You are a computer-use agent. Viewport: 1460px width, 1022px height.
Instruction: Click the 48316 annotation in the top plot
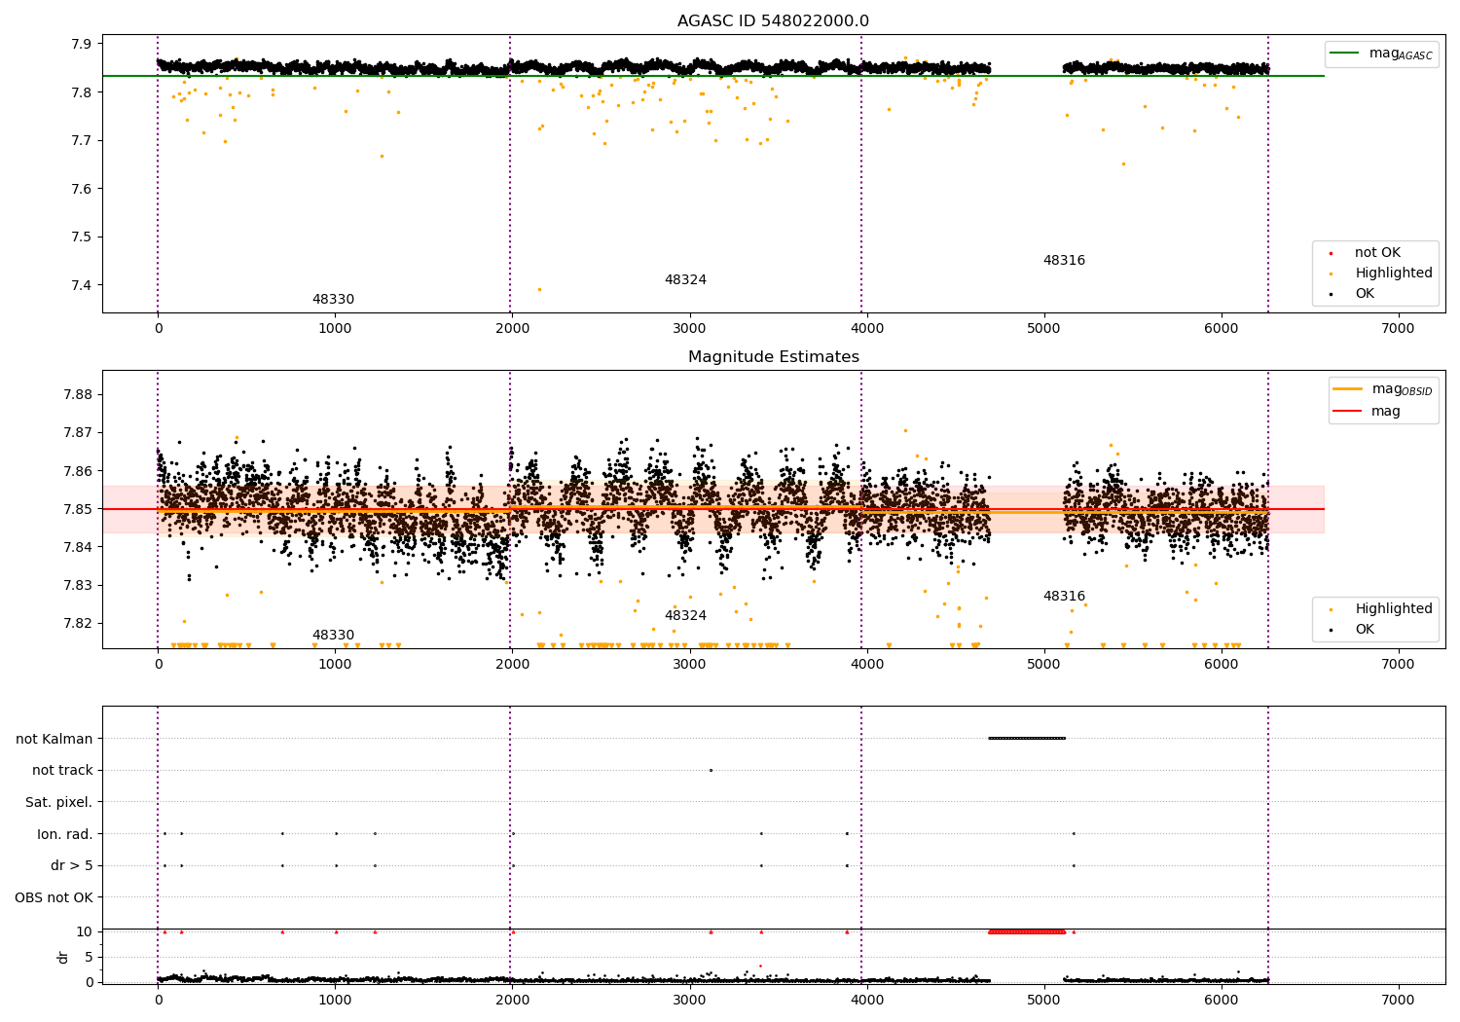(x=1064, y=261)
